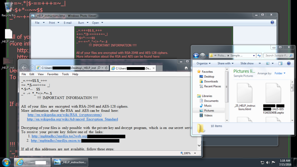Toggle the Explorer preview pane icon
Image resolution: width=297 pixels, height=167 pixels.
280,64
